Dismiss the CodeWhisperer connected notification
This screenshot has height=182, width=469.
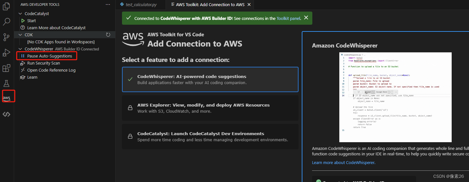(306, 18)
